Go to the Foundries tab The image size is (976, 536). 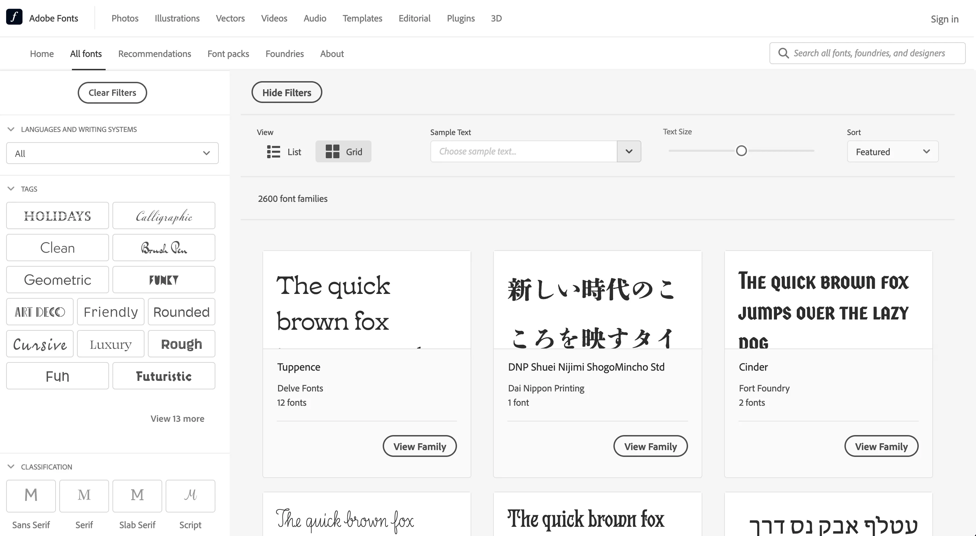[x=285, y=54]
